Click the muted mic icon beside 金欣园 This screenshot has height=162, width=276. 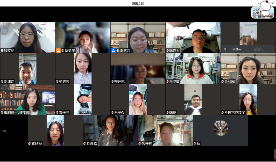tap(223, 82)
